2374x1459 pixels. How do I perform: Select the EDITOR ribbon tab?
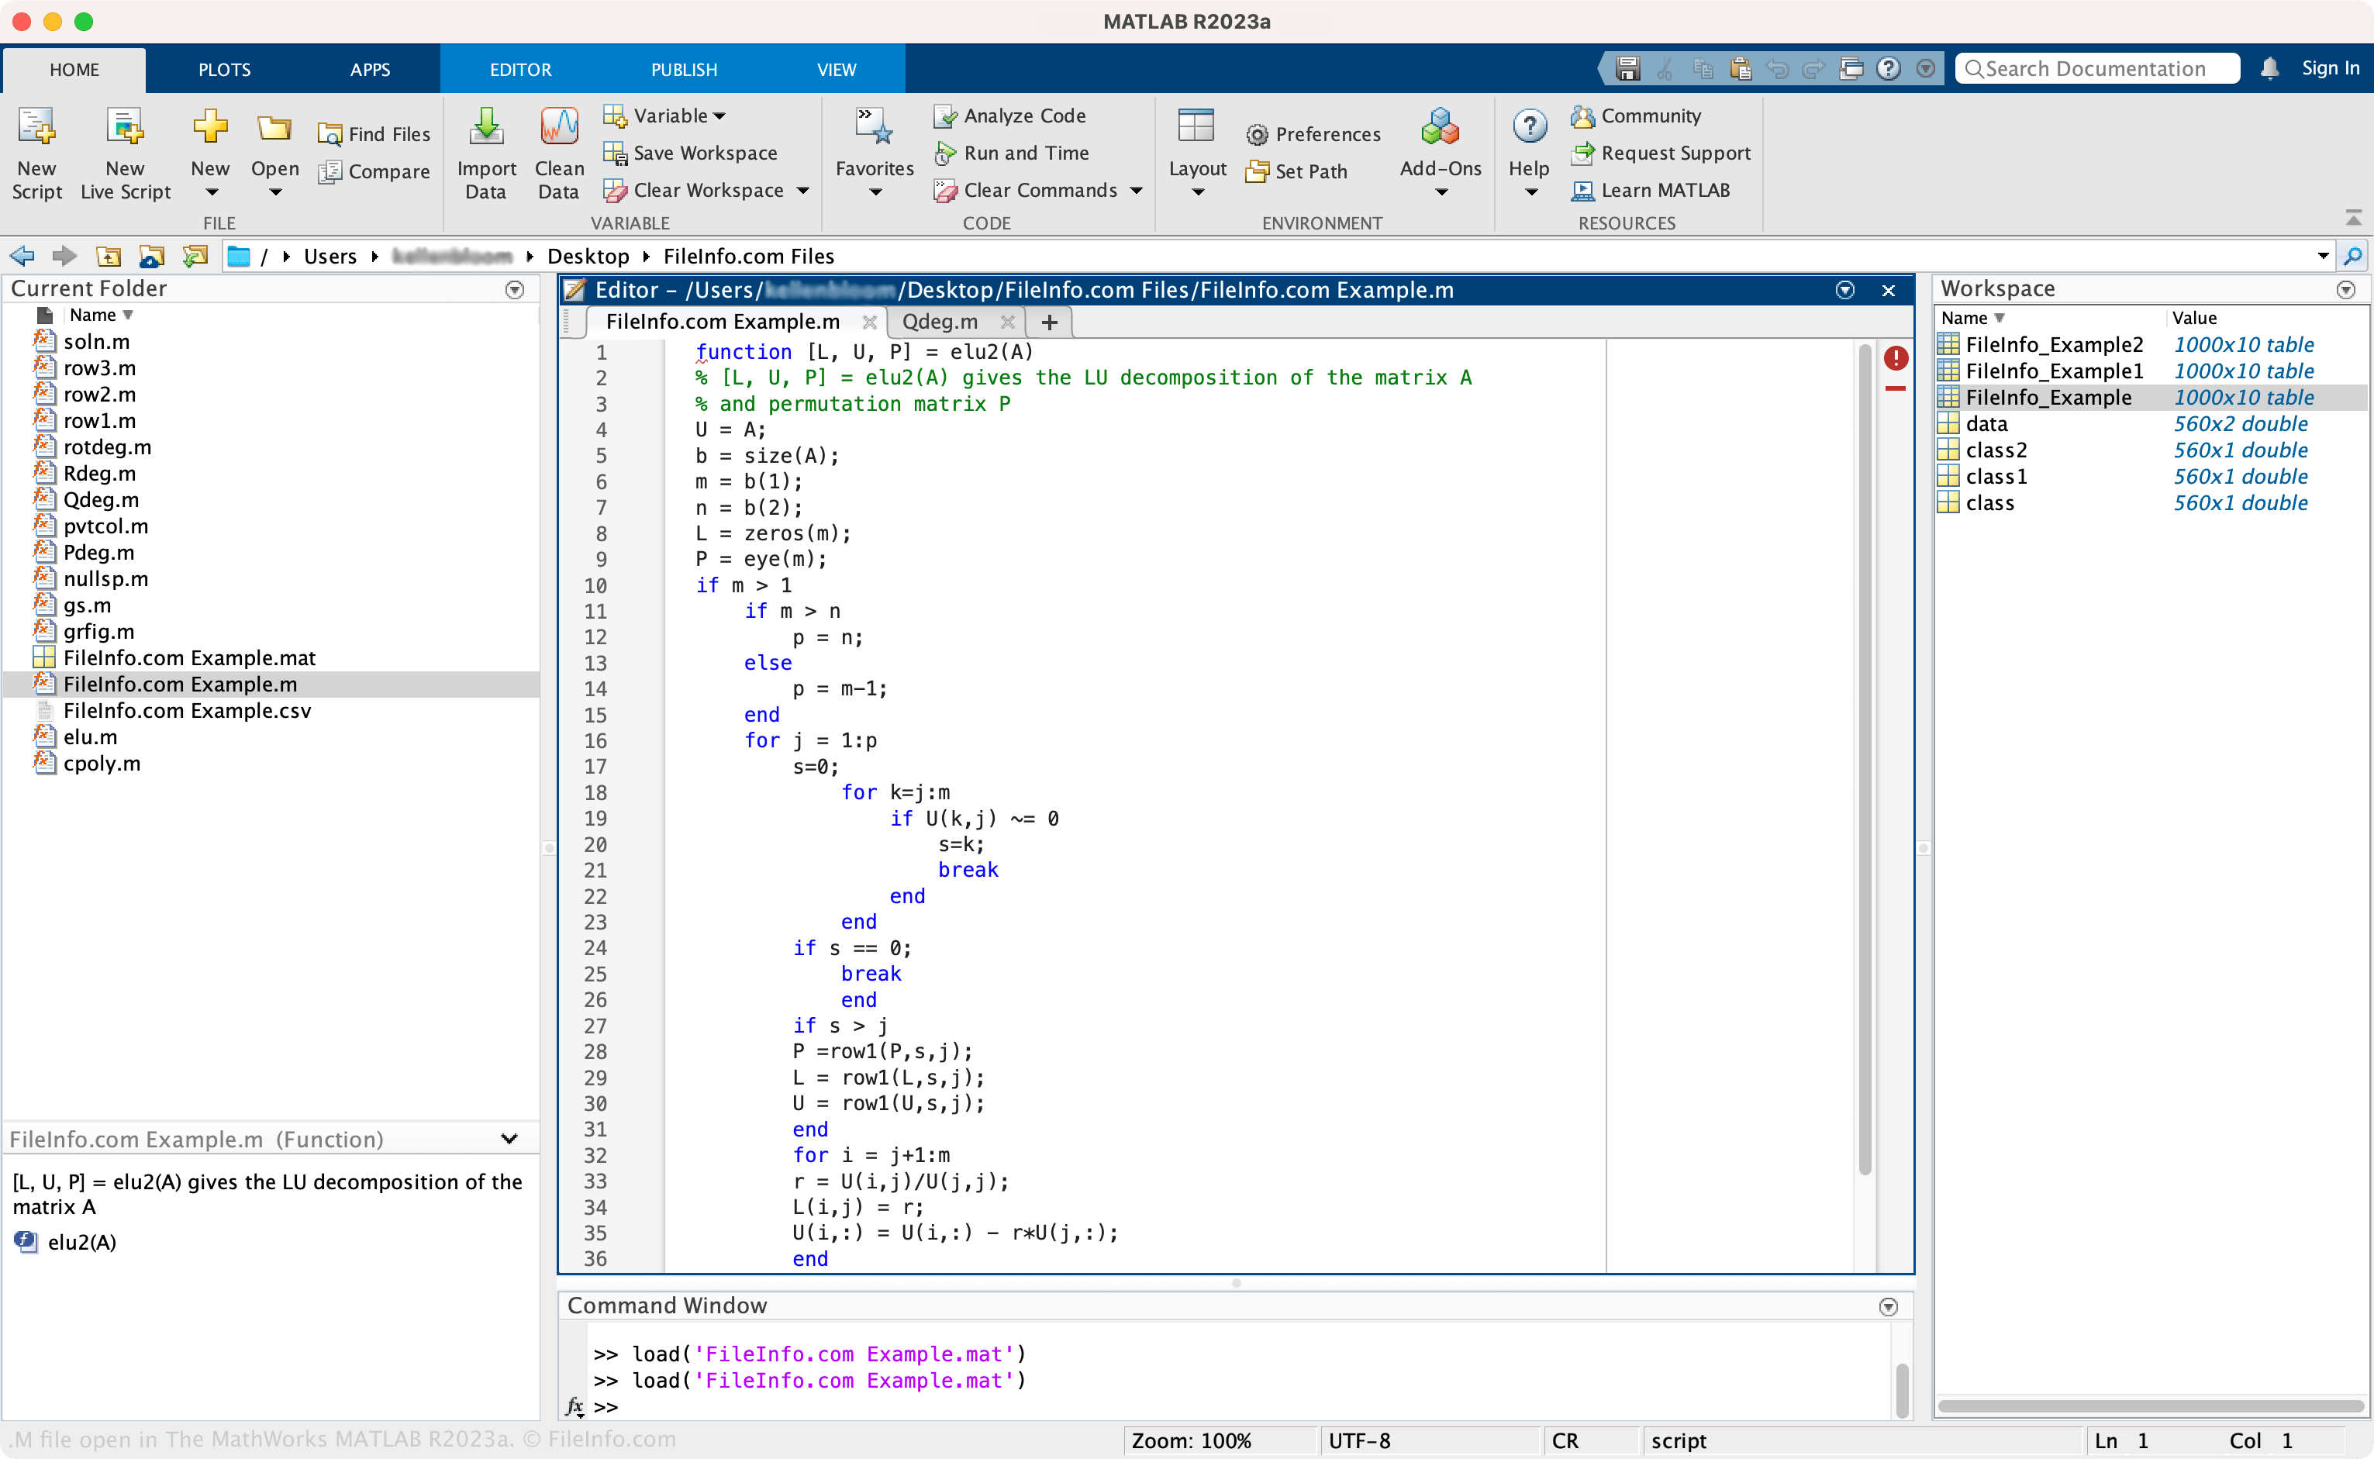pyautogui.click(x=520, y=70)
